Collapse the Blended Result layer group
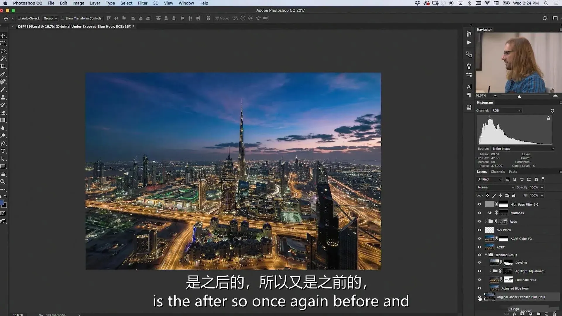 click(486, 255)
